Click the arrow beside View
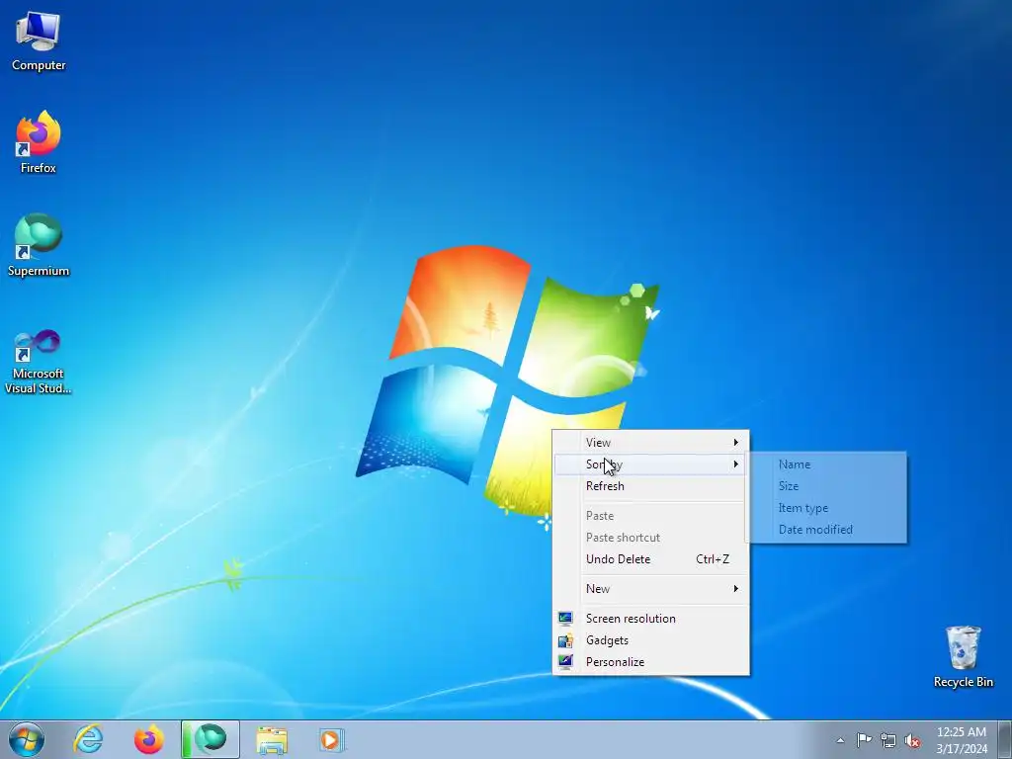Viewport: 1012px width, 759px height. point(735,442)
